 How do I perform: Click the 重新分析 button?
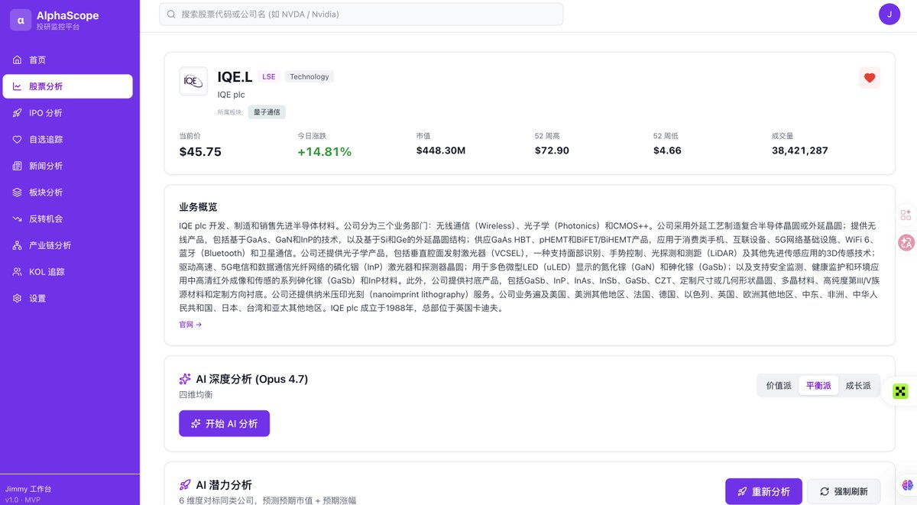(x=763, y=491)
